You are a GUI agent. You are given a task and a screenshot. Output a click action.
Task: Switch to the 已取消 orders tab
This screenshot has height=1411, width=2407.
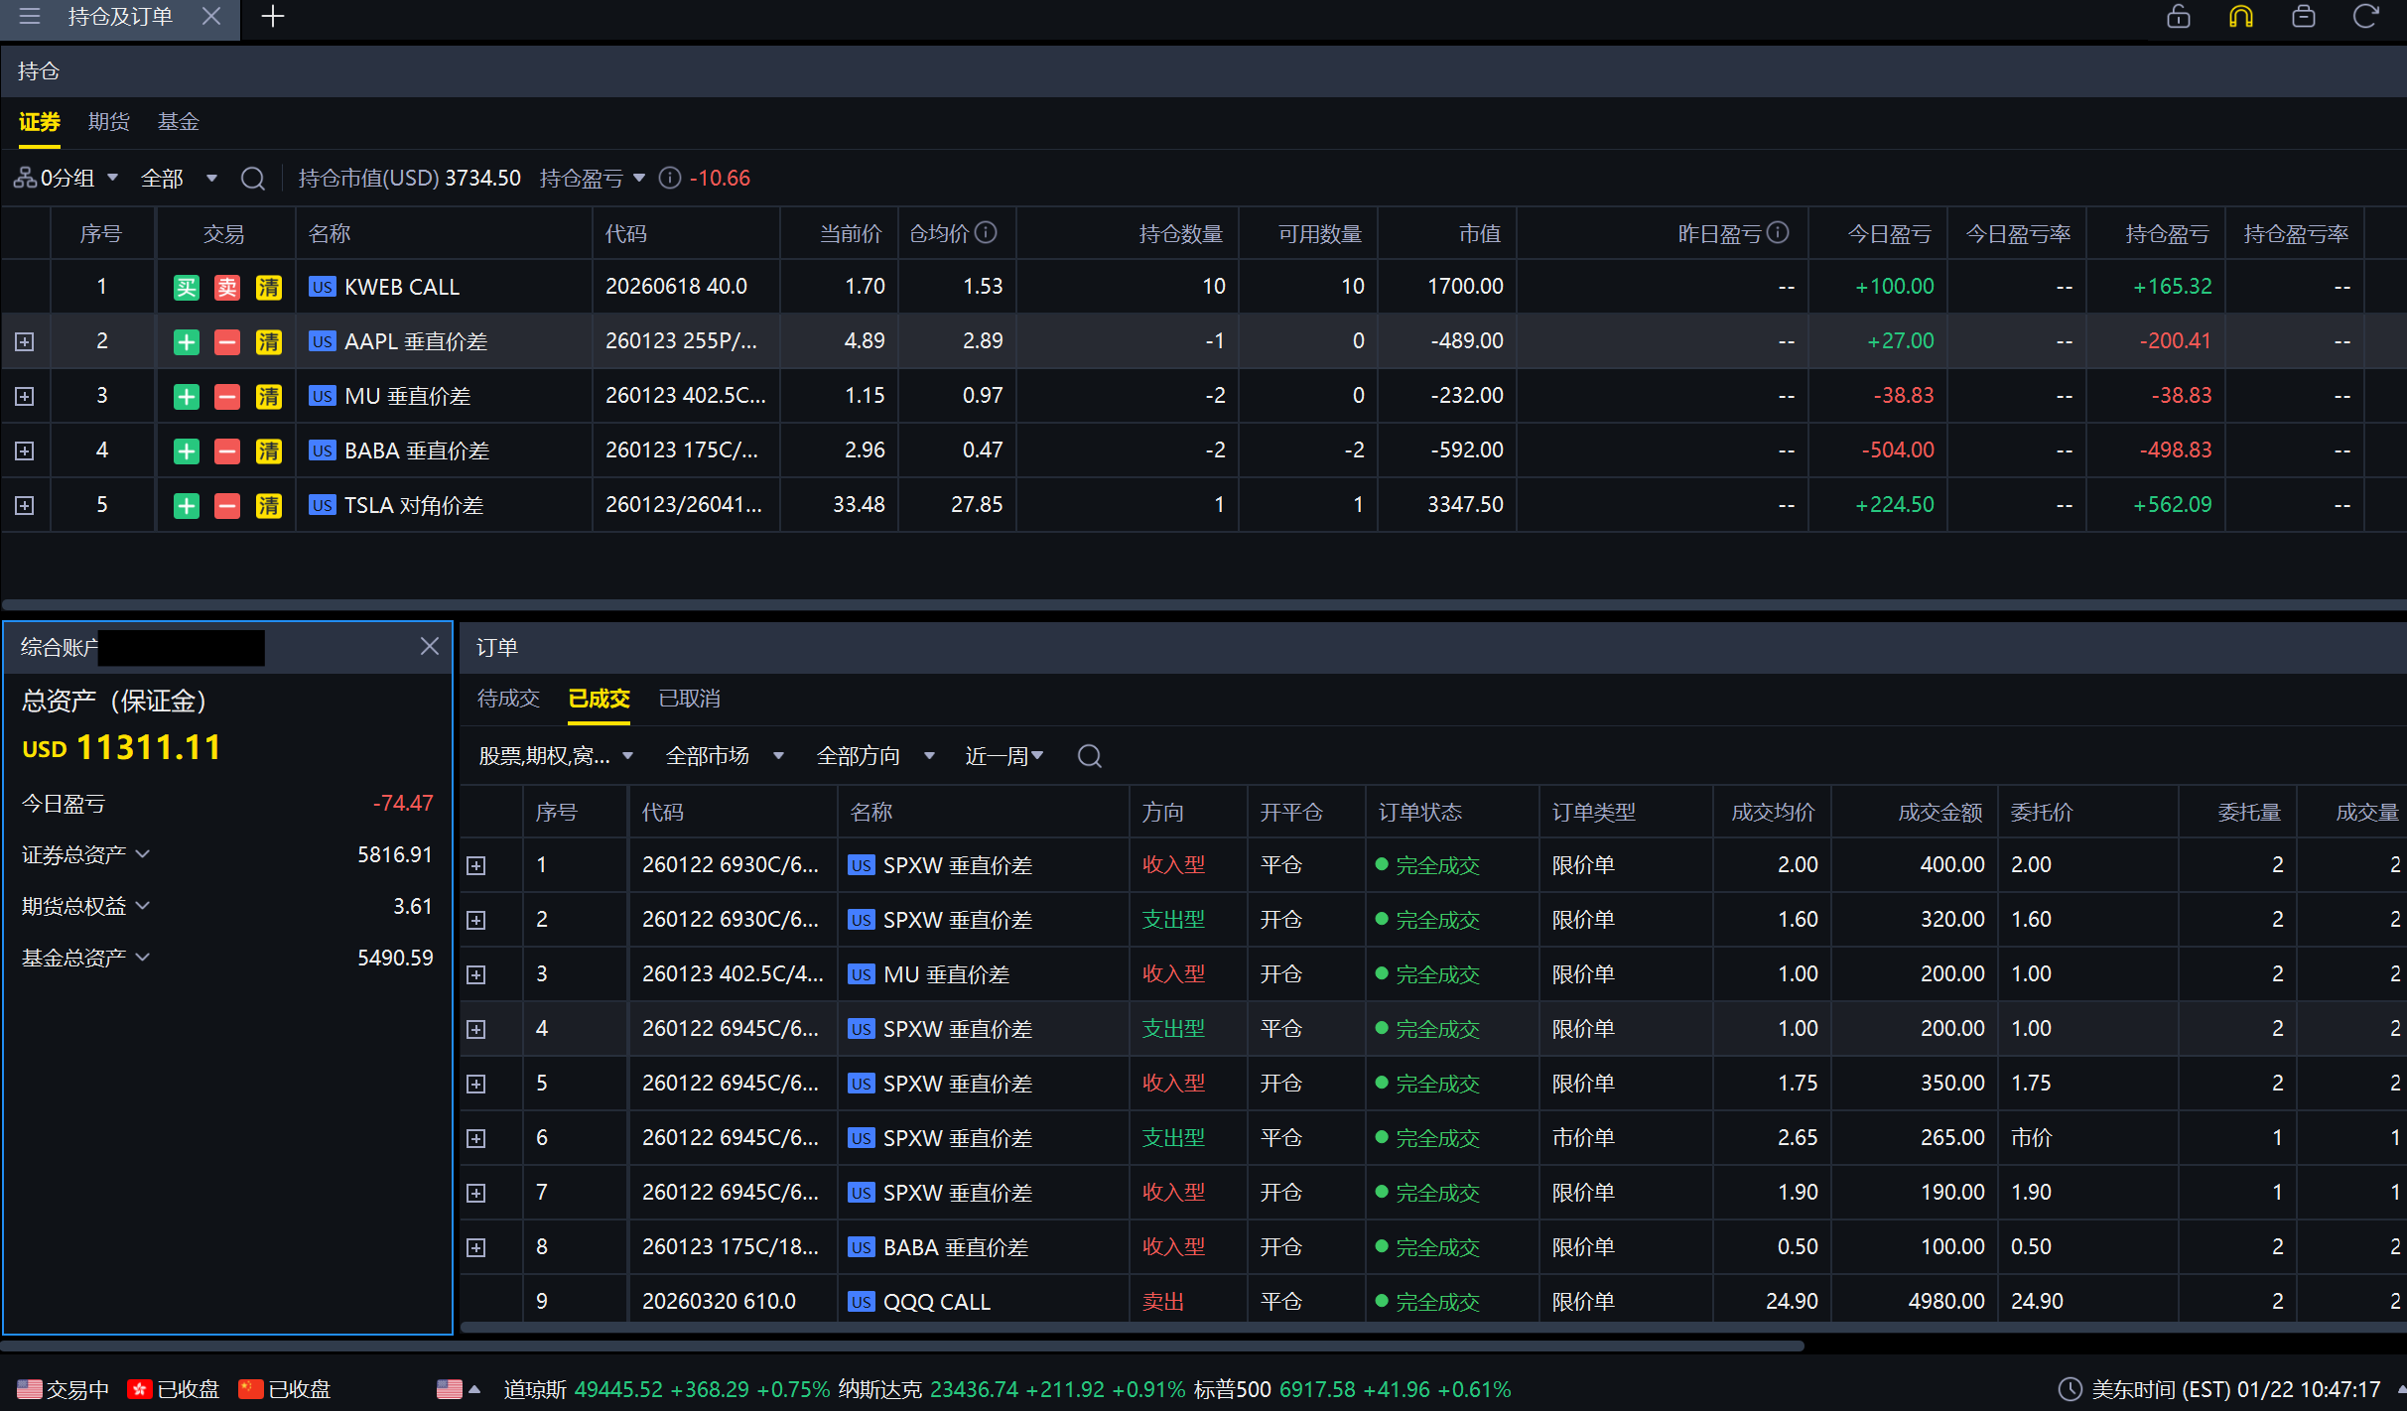[689, 699]
